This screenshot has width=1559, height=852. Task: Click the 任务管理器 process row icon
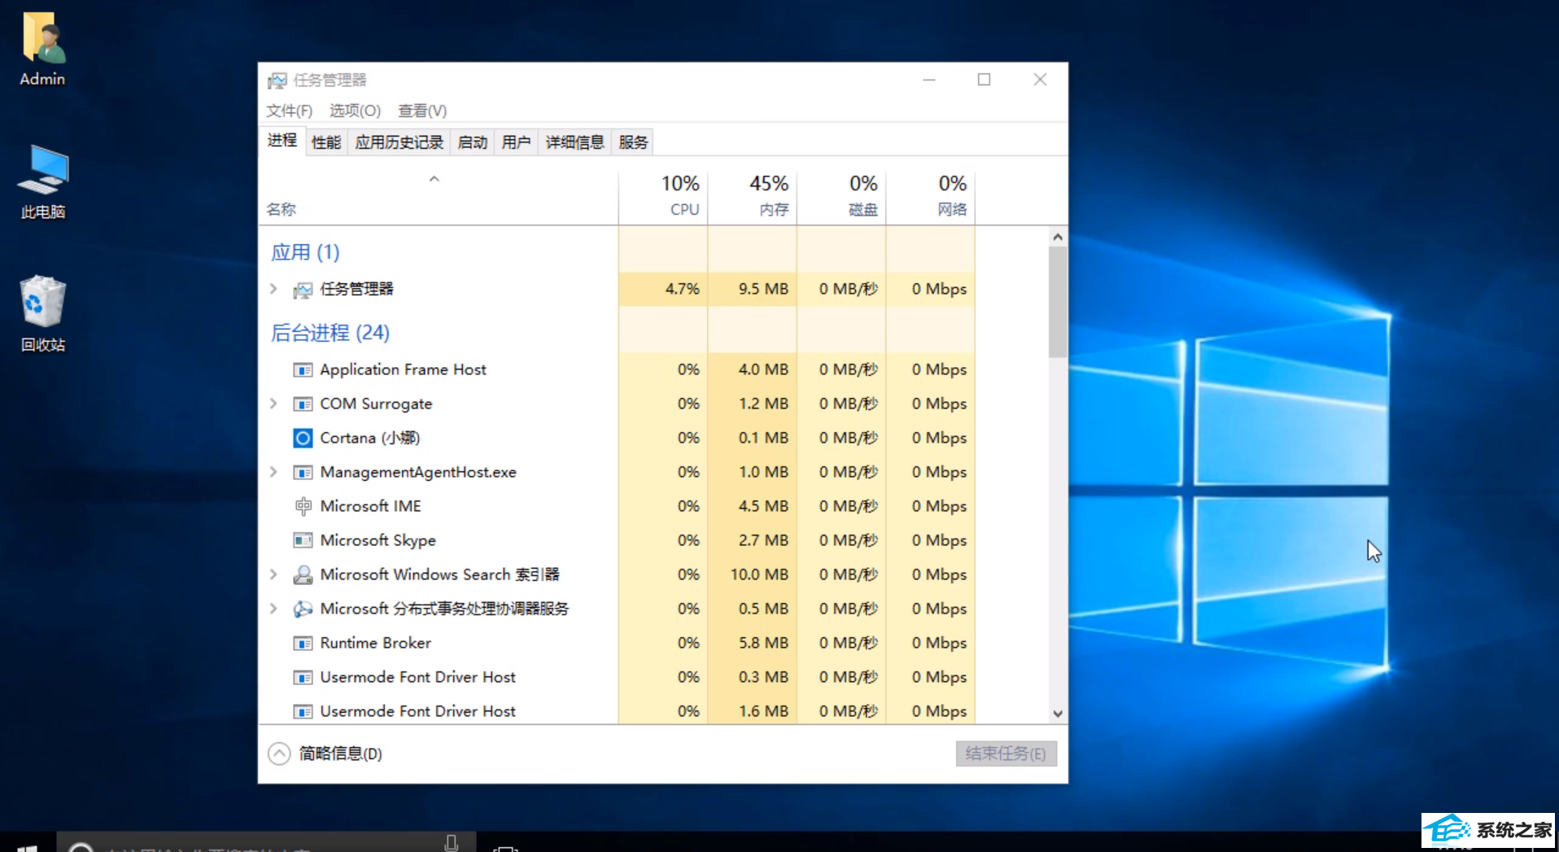coord(303,290)
